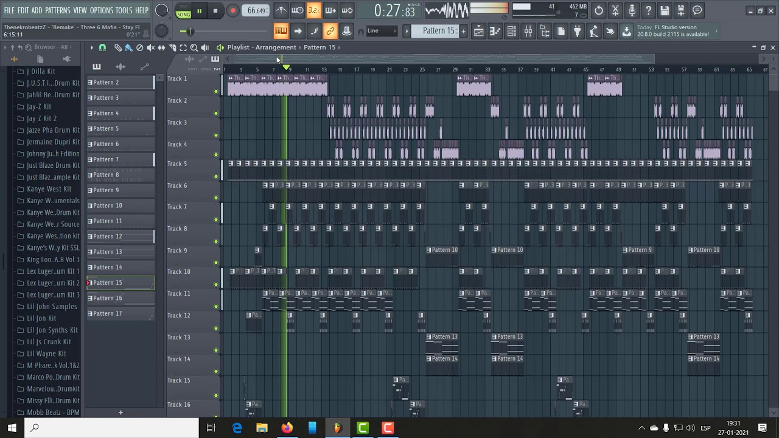
Task: Toggle the orange link note-on velocity icon
Action: [x=330, y=31]
